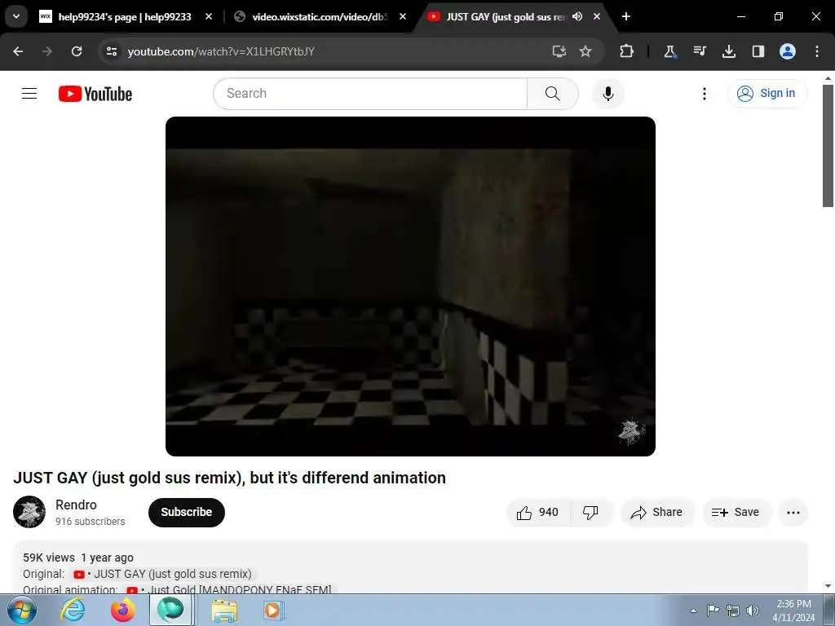The image size is (835, 626).
Task: Open the tab search dropdown arrow
Action: (16, 17)
